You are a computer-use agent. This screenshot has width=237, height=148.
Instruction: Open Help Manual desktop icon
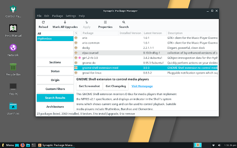coord(13,31)
